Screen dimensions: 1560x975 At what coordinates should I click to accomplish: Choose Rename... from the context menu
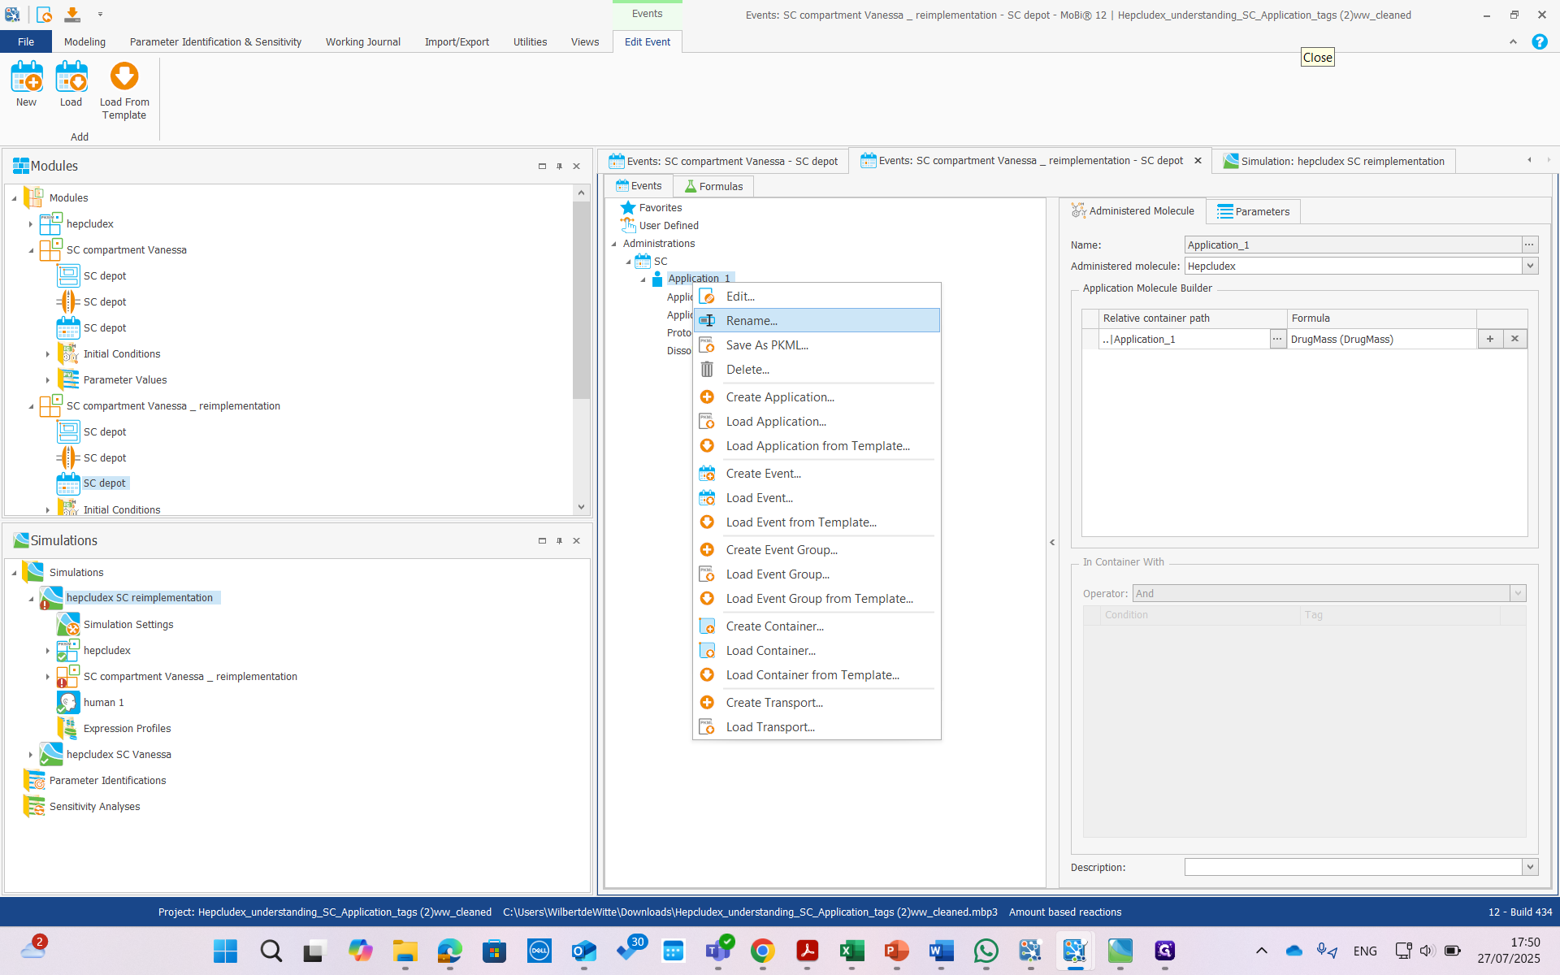[x=752, y=321]
